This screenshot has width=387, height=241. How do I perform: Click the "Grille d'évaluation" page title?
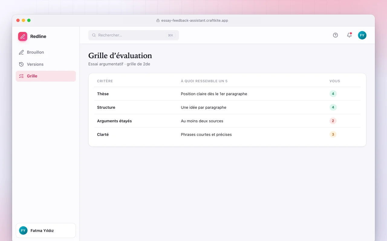point(120,56)
